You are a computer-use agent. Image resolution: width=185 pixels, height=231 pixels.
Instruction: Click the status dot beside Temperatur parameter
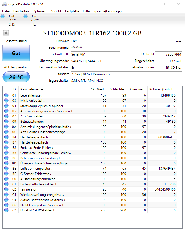point(6,189)
